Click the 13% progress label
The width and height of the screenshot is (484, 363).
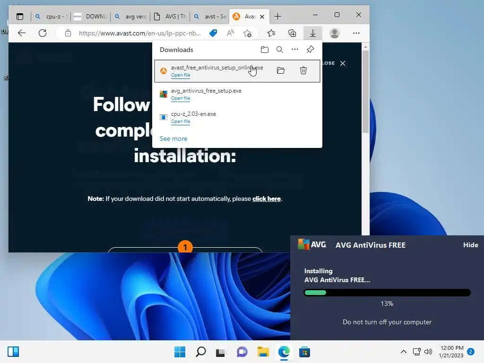coord(387,304)
